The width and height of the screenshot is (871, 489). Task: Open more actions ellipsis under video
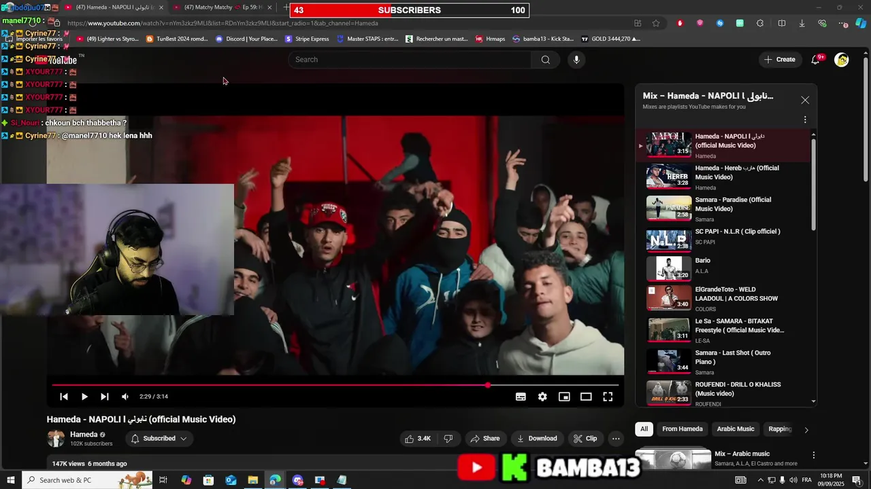[616, 439]
